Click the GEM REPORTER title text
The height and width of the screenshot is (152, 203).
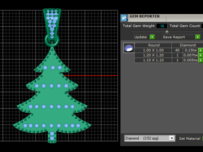click(x=145, y=16)
